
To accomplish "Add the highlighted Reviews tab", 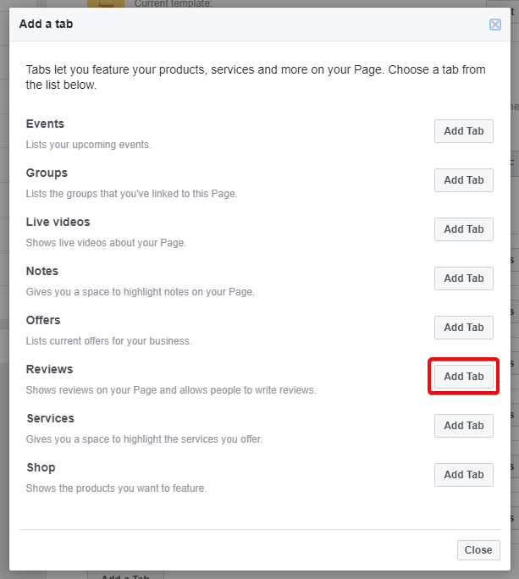I will click(464, 377).
